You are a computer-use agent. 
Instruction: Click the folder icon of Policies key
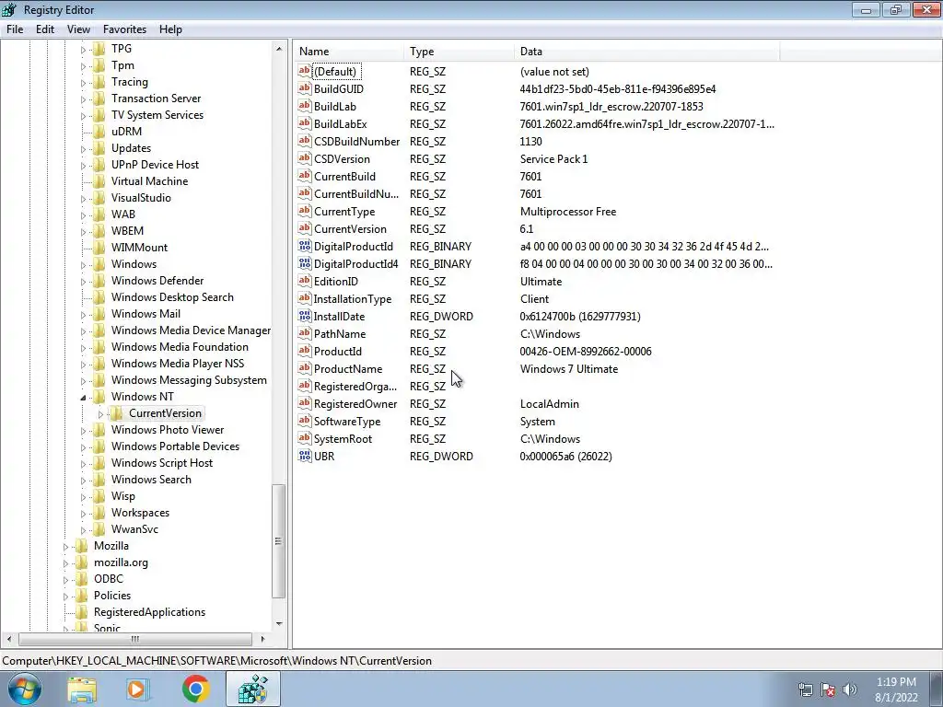point(82,596)
